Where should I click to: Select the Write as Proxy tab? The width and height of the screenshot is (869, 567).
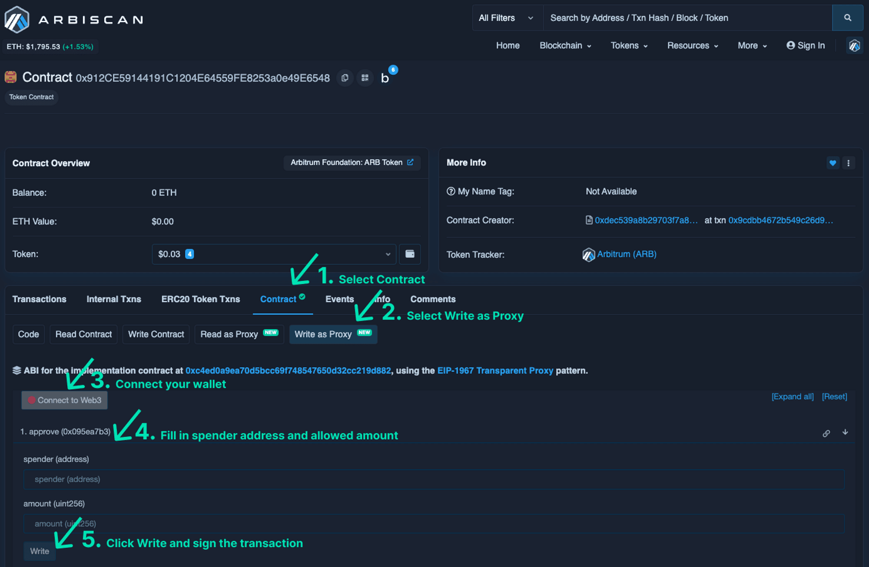pos(333,334)
